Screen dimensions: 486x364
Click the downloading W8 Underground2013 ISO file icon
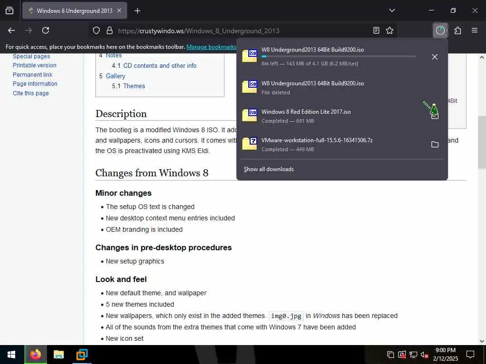(250, 56)
